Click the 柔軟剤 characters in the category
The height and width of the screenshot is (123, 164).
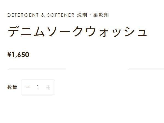101,15
